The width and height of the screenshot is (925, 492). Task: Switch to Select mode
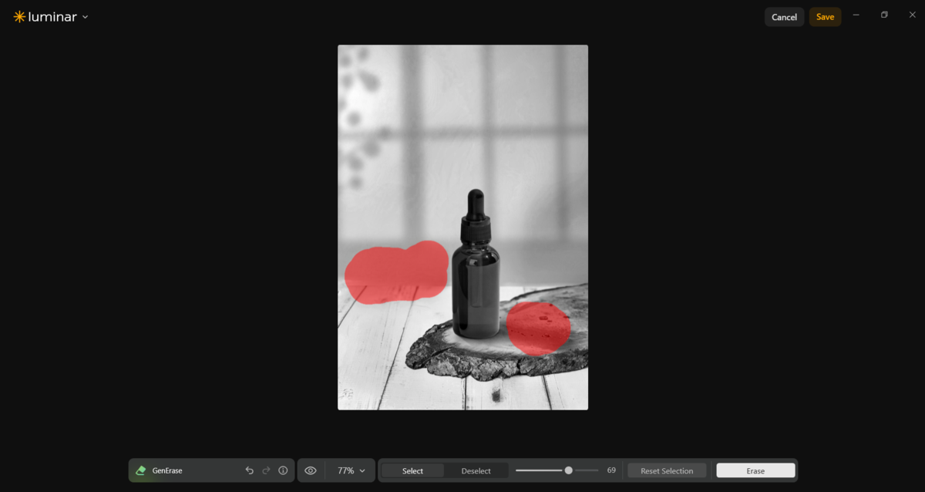(412, 470)
